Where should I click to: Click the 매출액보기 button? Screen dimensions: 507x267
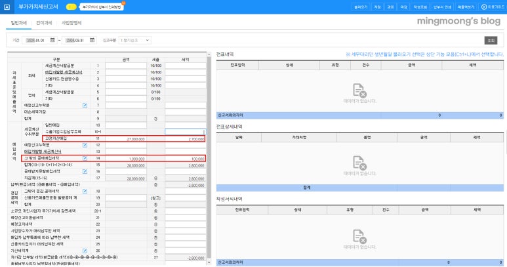tap(466, 7)
